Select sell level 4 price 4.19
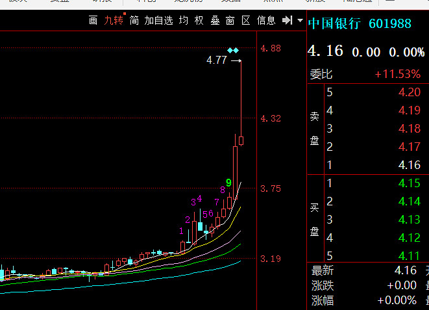 pos(410,110)
